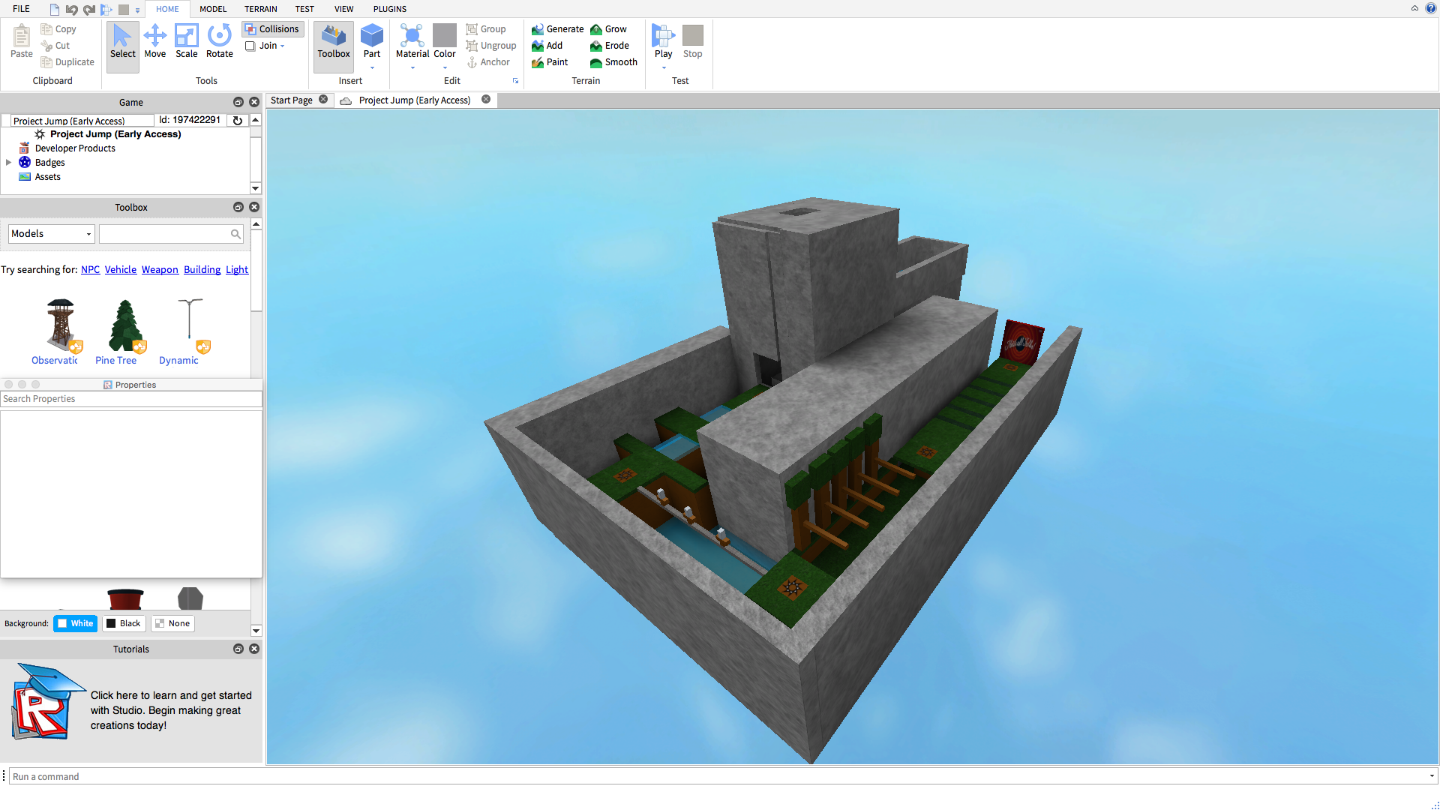Open the Models category dropdown
The width and height of the screenshot is (1440, 810).
click(51, 234)
